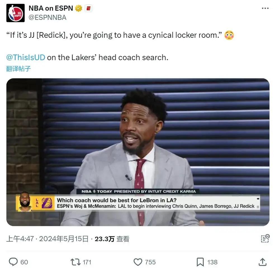The image size is (277, 268).
Task: Bookmark this post
Action: point(200,262)
